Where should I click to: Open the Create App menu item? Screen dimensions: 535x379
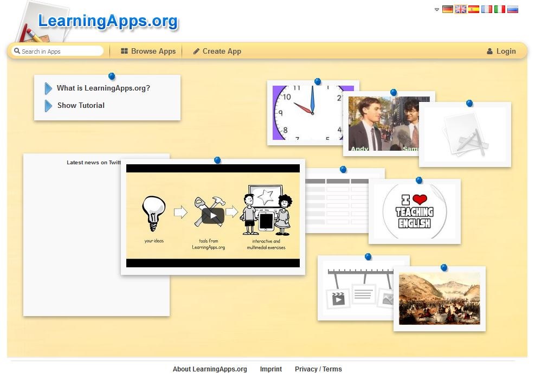[217, 51]
